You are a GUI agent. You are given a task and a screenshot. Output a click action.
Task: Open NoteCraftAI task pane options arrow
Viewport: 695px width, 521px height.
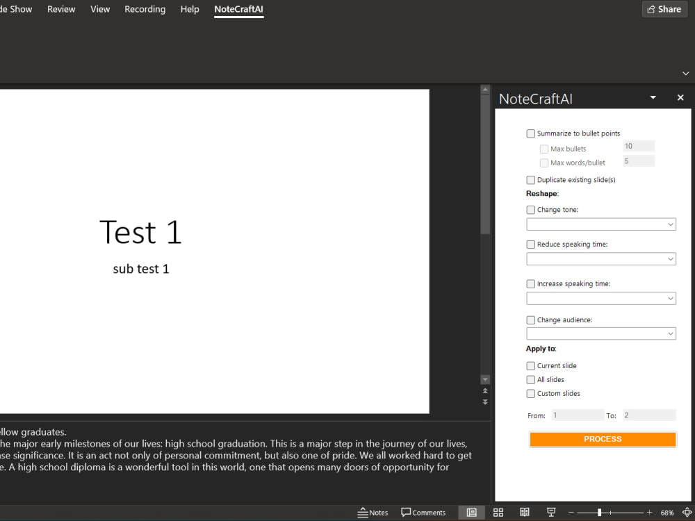click(653, 97)
